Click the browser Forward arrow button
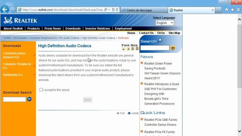Viewport: 242px width, 136px height. (x=13, y=10)
